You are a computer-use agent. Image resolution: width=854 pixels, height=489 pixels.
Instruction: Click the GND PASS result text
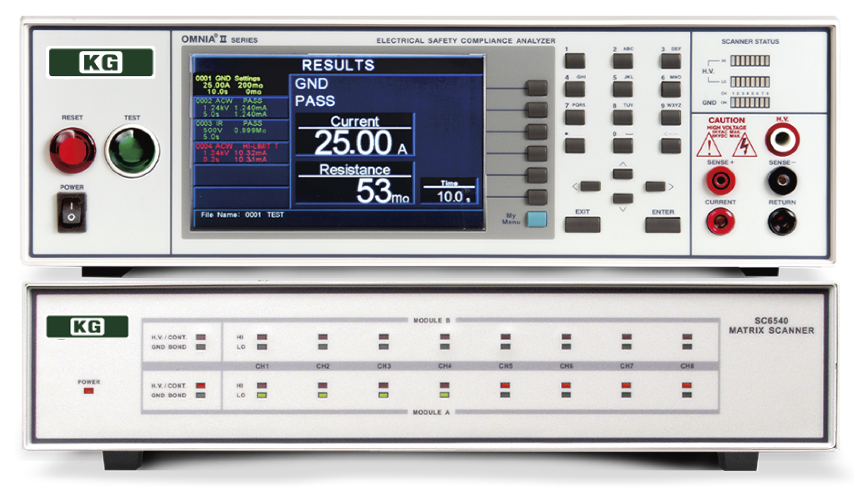tap(315, 92)
